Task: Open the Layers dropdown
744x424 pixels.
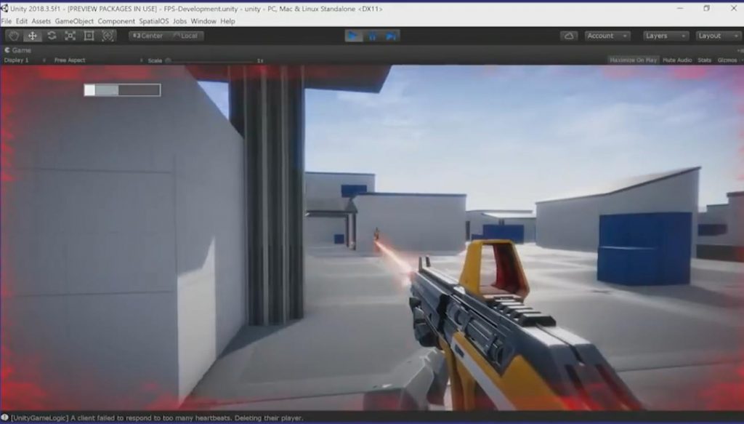Action: pyautogui.click(x=666, y=36)
